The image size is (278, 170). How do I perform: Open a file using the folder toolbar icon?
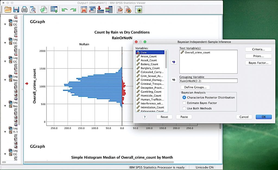[x=7, y=9]
